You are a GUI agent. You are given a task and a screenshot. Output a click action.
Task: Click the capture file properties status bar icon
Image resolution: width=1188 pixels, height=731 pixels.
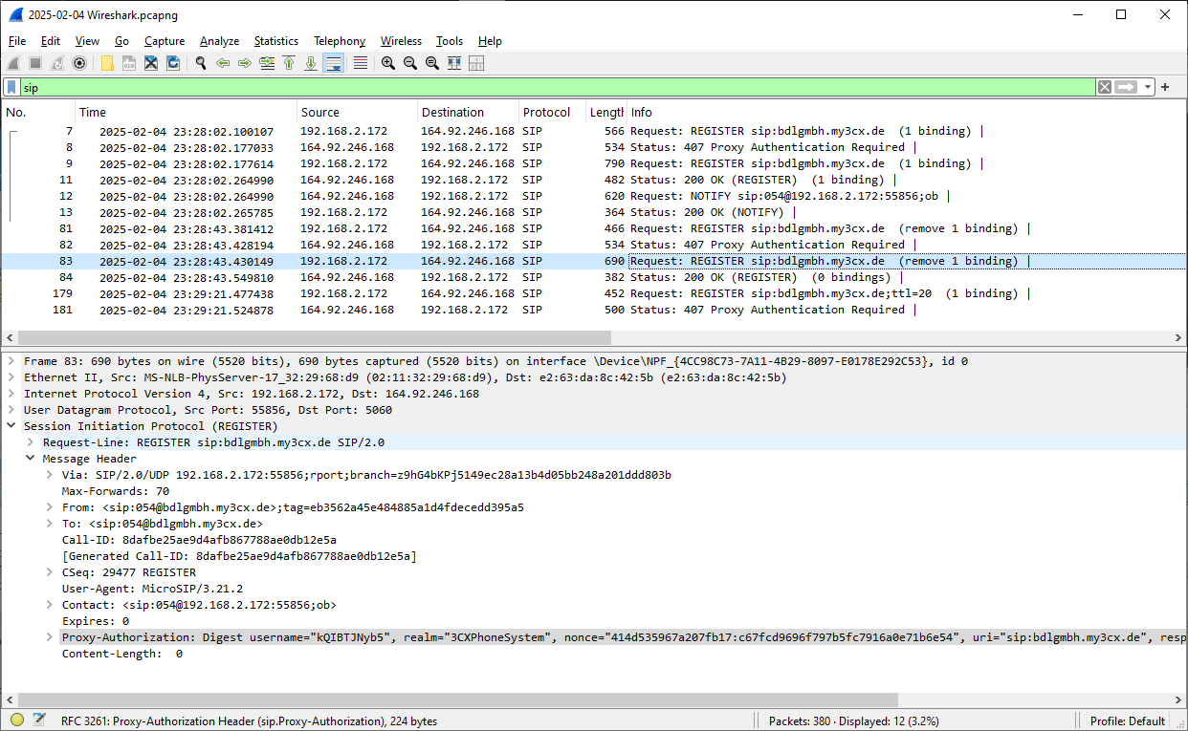coord(39,720)
